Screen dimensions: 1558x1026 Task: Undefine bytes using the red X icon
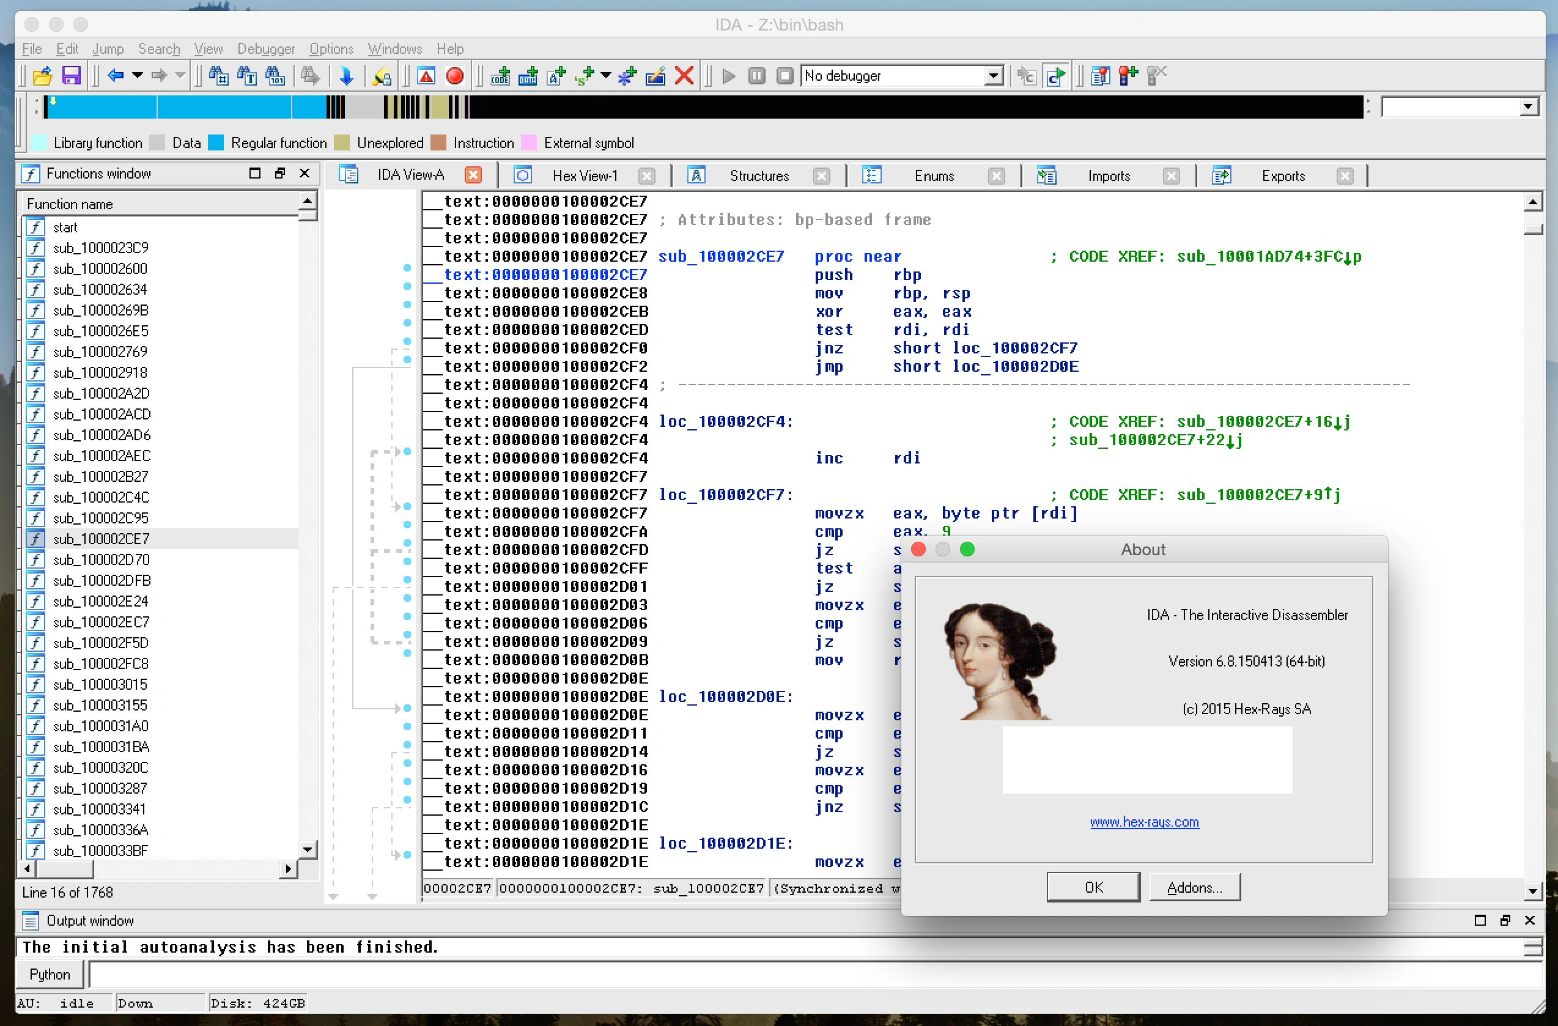pyautogui.click(x=684, y=75)
